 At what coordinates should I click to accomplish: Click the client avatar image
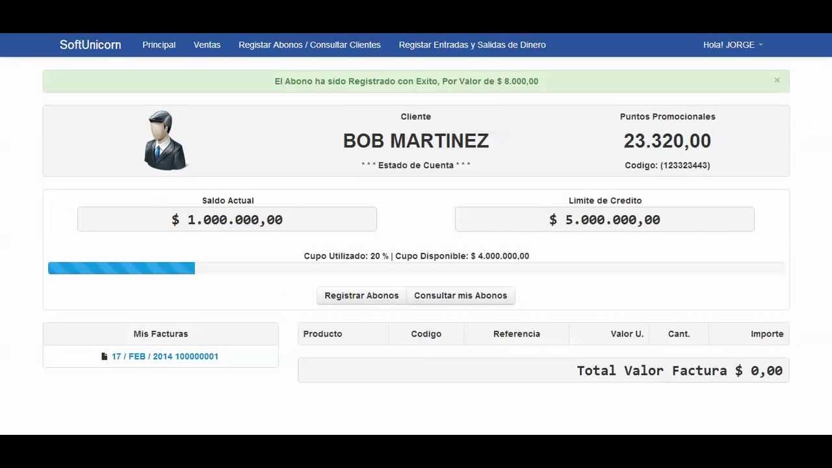(x=164, y=140)
